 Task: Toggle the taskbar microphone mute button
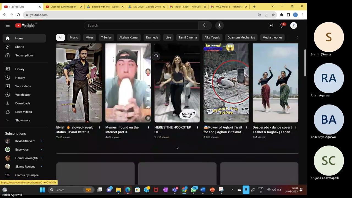tap(246, 190)
